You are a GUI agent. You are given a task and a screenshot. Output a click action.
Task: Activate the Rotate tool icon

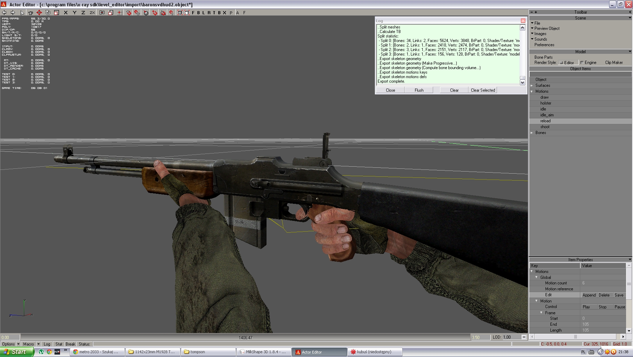pyautogui.click(x=48, y=13)
